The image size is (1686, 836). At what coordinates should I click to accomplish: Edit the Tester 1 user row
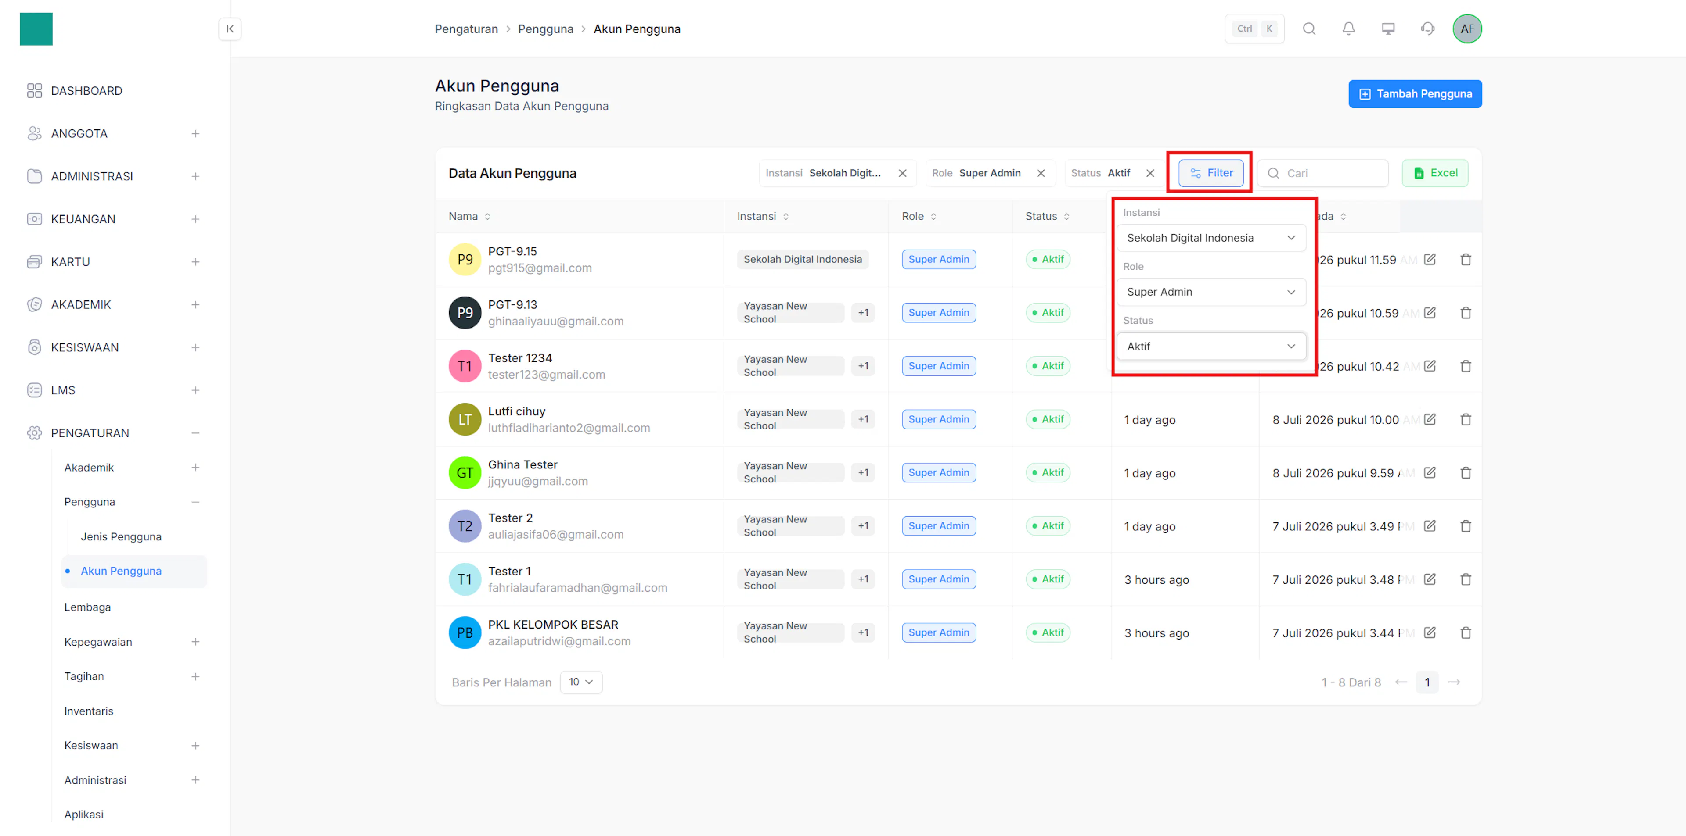pyautogui.click(x=1430, y=579)
